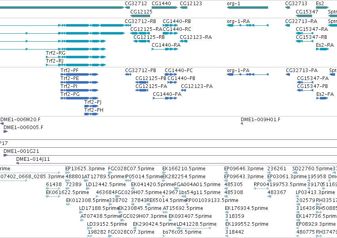Screen dimensions: 337x238
Task: Select the CG15347 gene bar
Action: [305, 16]
